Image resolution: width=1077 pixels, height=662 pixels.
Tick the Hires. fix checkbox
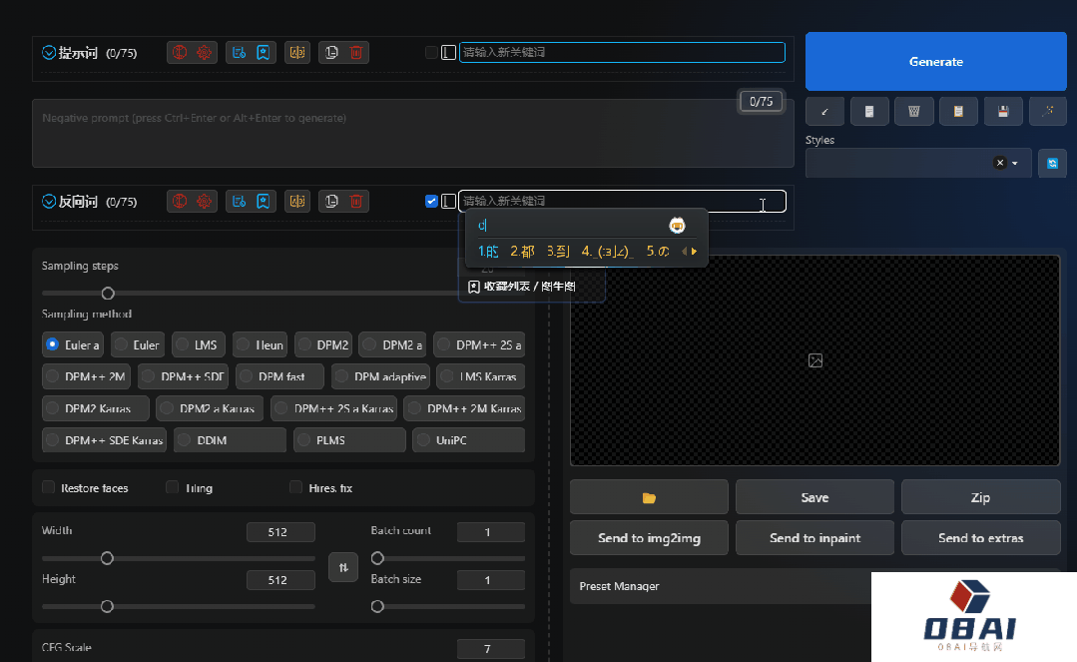(x=295, y=488)
